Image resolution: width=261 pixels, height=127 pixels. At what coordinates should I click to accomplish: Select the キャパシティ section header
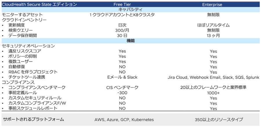click(130, 10)
